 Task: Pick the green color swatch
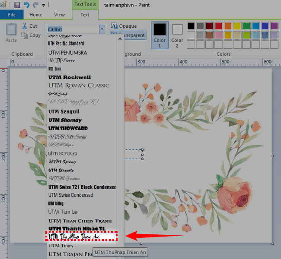point(246,26)
